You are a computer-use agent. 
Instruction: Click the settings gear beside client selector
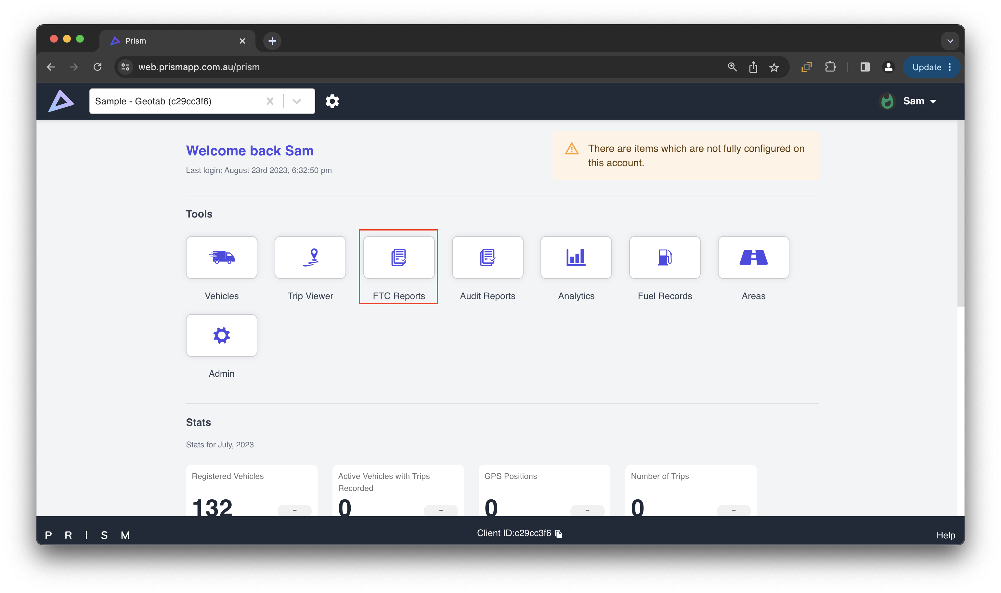pos(332,101)
